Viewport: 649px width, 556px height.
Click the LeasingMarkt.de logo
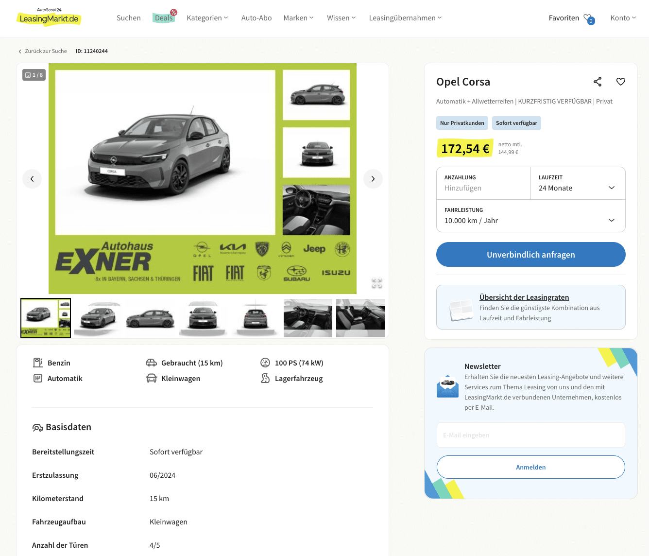click(x=49, y=17)
